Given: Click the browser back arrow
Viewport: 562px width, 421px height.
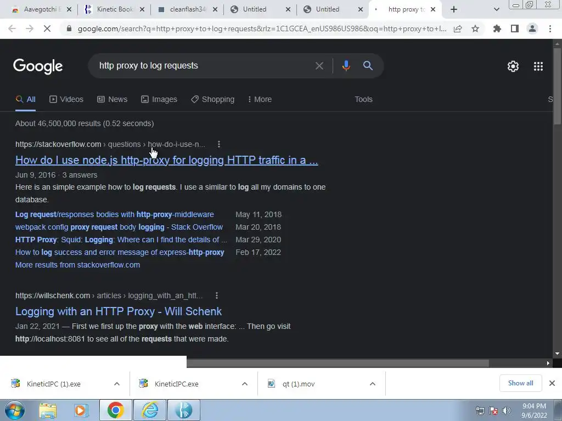Looking at the screenshot, I should (12, 29).
